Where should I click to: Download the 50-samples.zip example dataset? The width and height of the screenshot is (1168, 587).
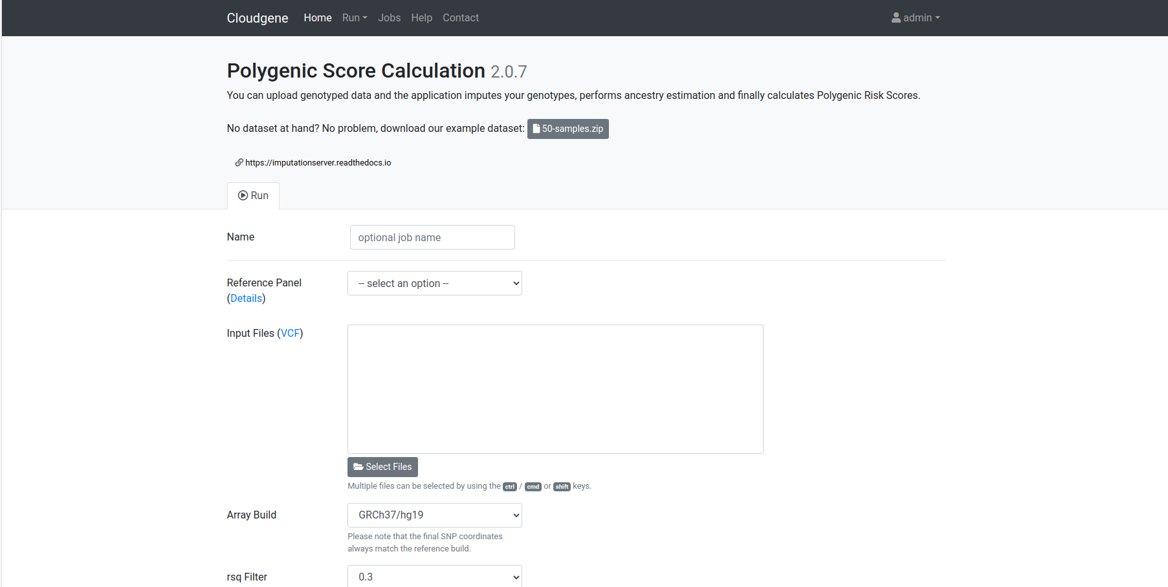point(568,129)
